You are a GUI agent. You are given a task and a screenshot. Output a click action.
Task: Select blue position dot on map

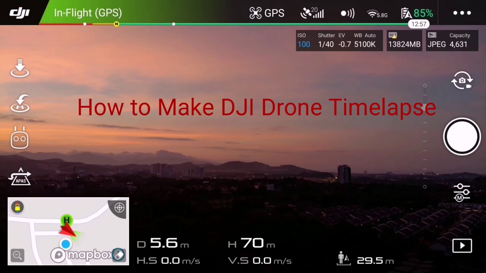[66, 244]
